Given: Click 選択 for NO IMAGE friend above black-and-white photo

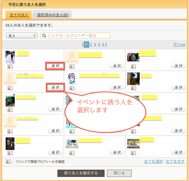Looking at the screenshot, I should click(x=55, y=130).
